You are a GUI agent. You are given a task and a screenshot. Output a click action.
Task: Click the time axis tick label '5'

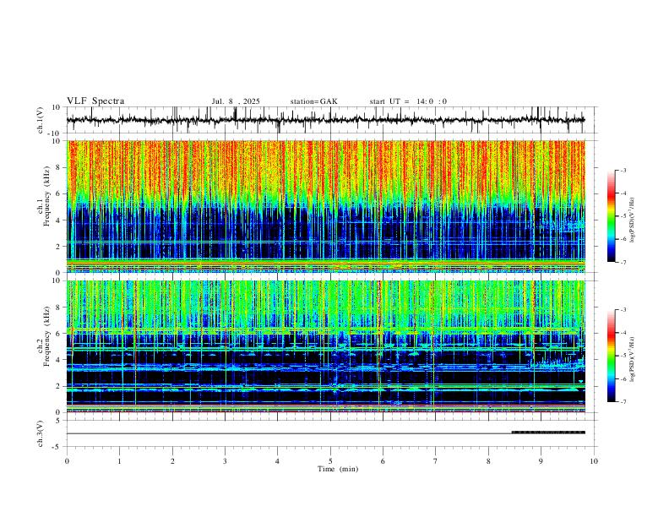pos(330,461)
